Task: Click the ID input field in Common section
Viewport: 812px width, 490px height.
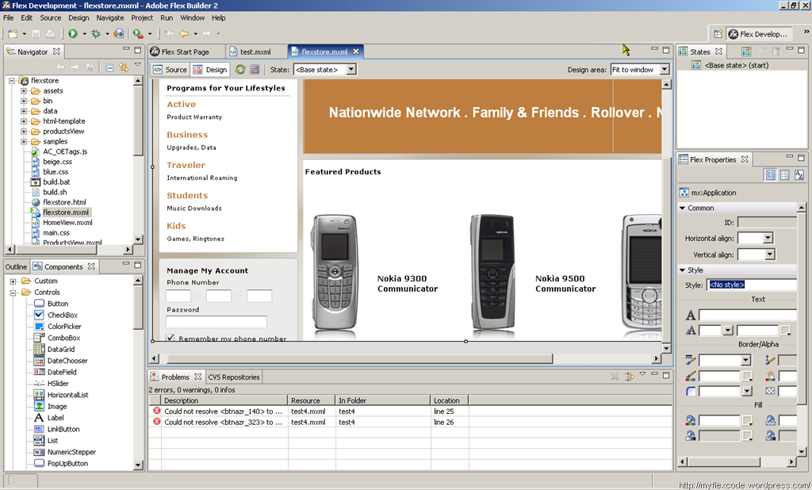Action: [766, 223]
